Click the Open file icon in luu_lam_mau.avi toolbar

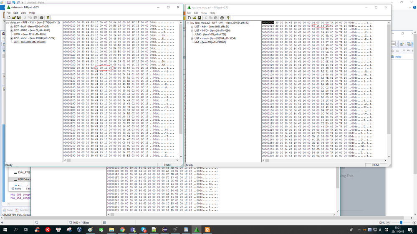click(194, 18)
